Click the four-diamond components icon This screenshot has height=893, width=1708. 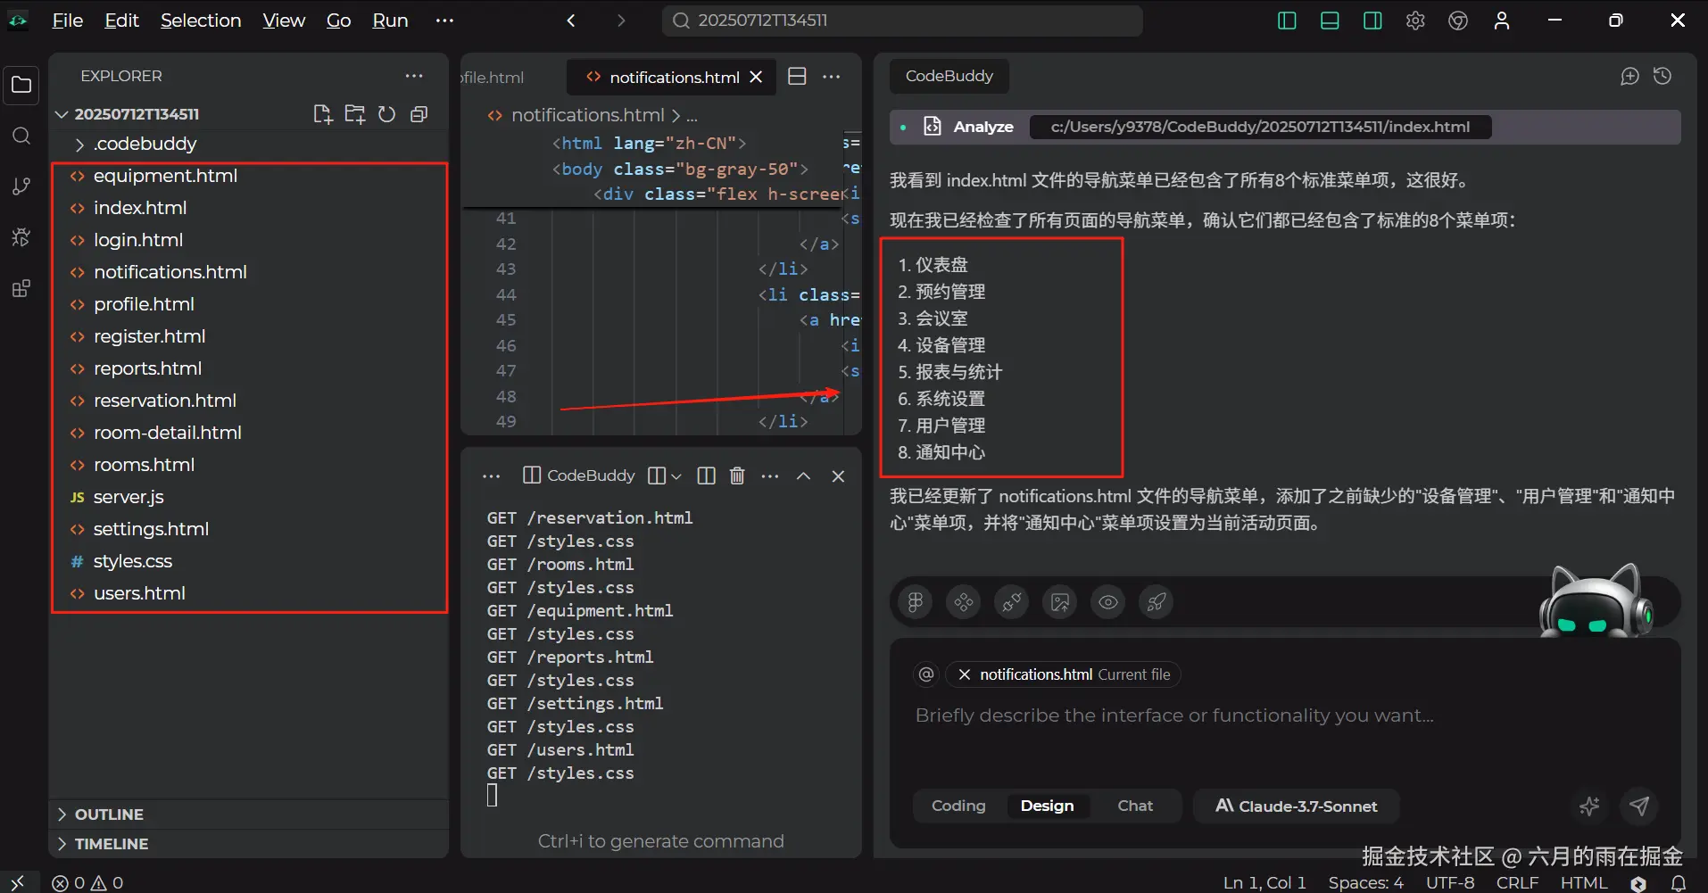[x=964, y=602]
